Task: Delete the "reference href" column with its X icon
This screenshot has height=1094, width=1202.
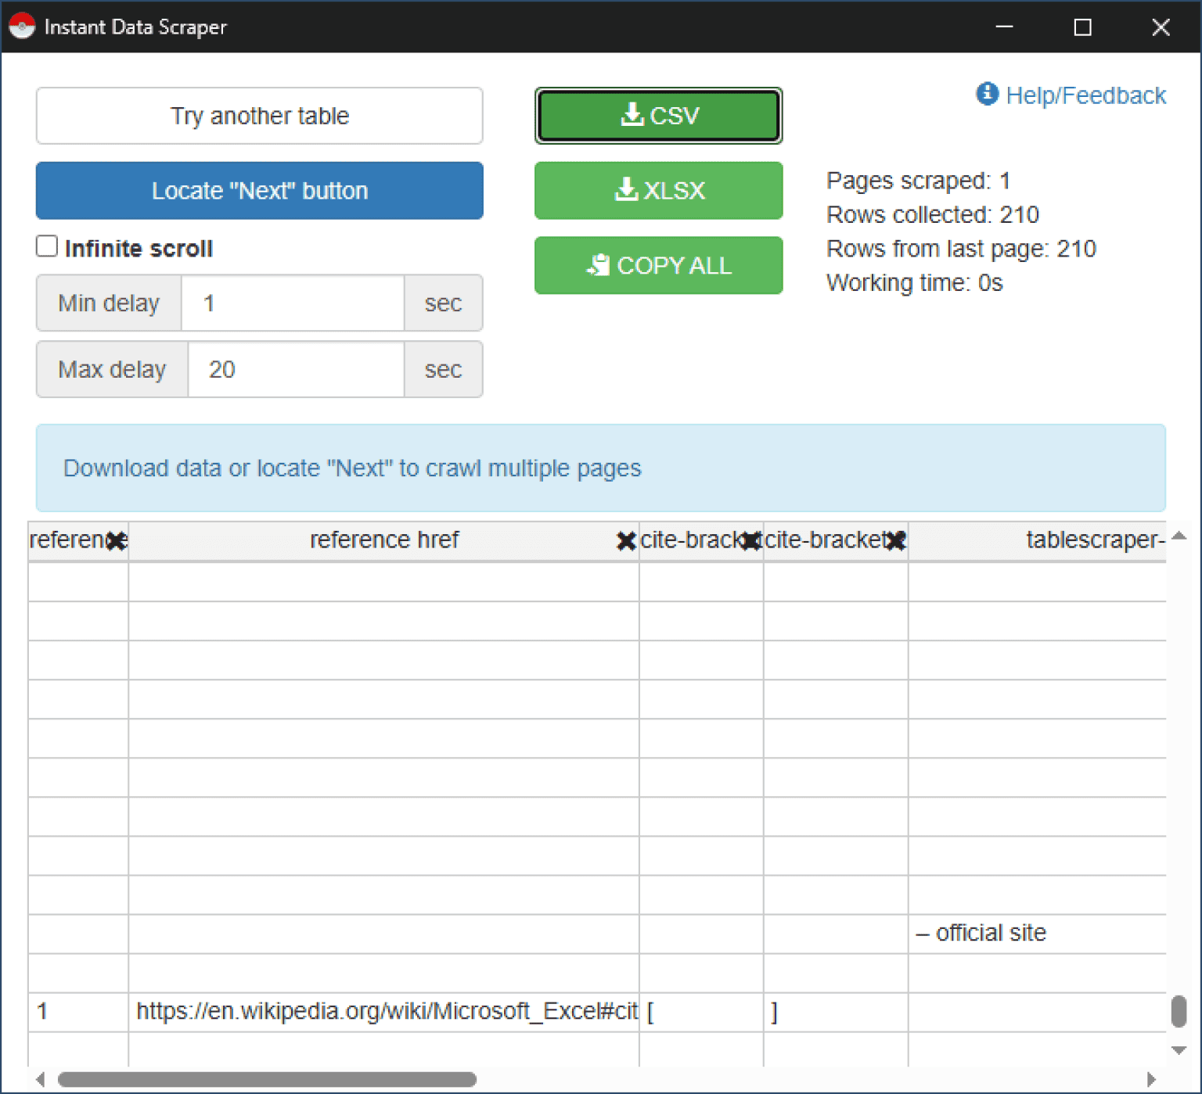Action: click(x=625, y=540)
